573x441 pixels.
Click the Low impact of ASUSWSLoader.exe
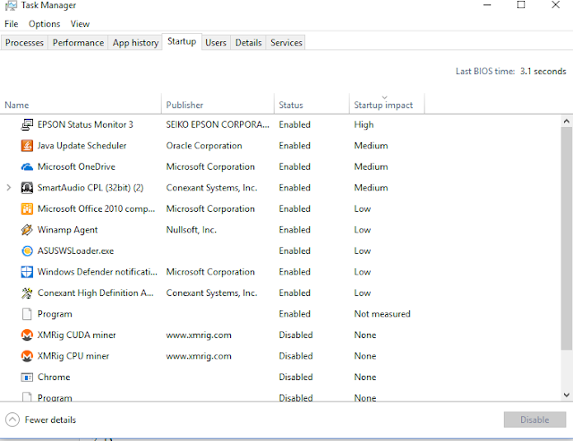point(363,251)
